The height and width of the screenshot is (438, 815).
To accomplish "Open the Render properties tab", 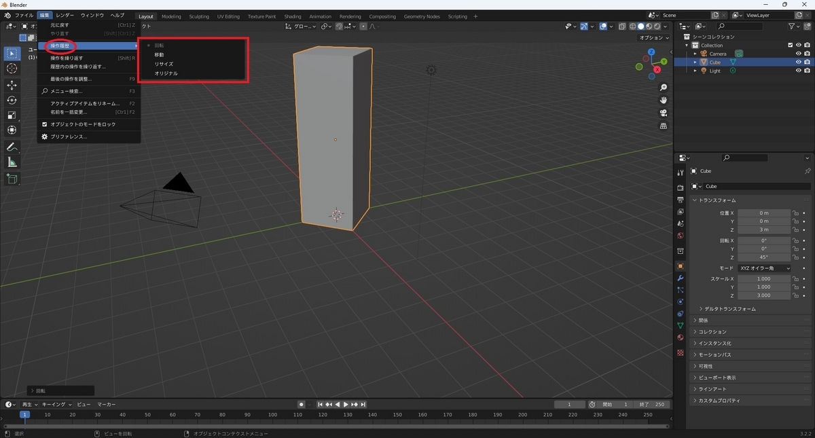I will tap(680, 187).
